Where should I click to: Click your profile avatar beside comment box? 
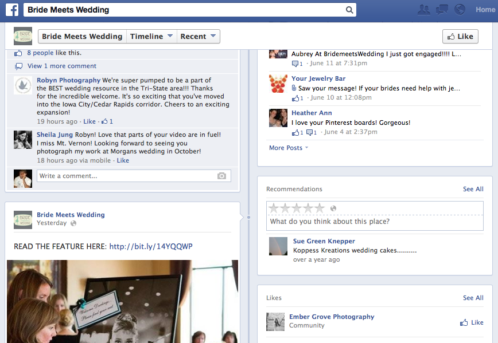[23, 179]
